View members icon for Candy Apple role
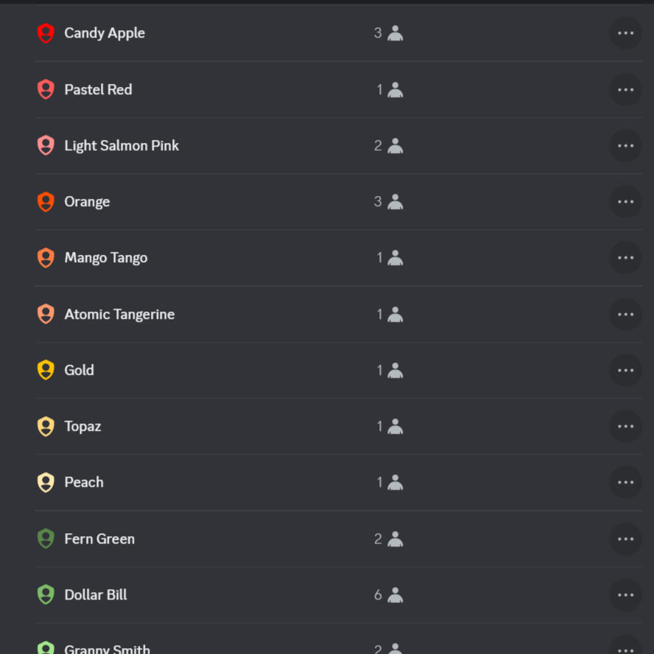Screen dimensions: 654x654 [395, 33]
